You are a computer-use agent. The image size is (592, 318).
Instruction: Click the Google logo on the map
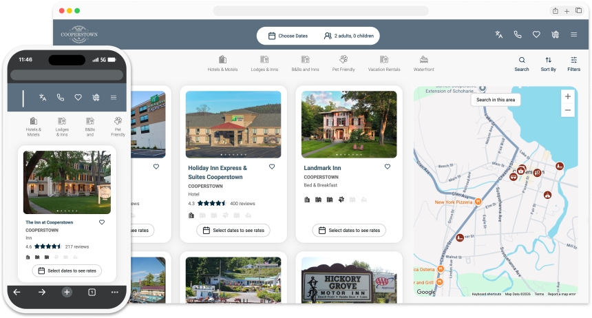tap(426, 292)
